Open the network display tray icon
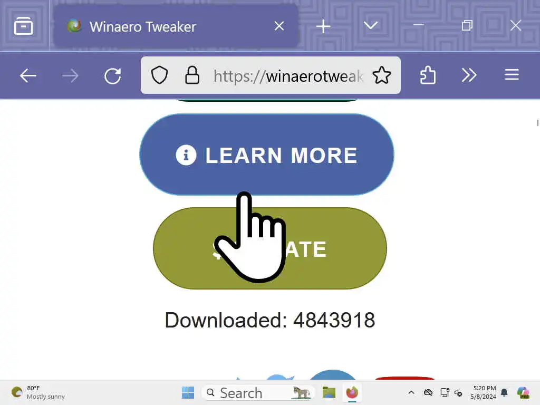Screen dimensions: 540x405 click(445, 392)
